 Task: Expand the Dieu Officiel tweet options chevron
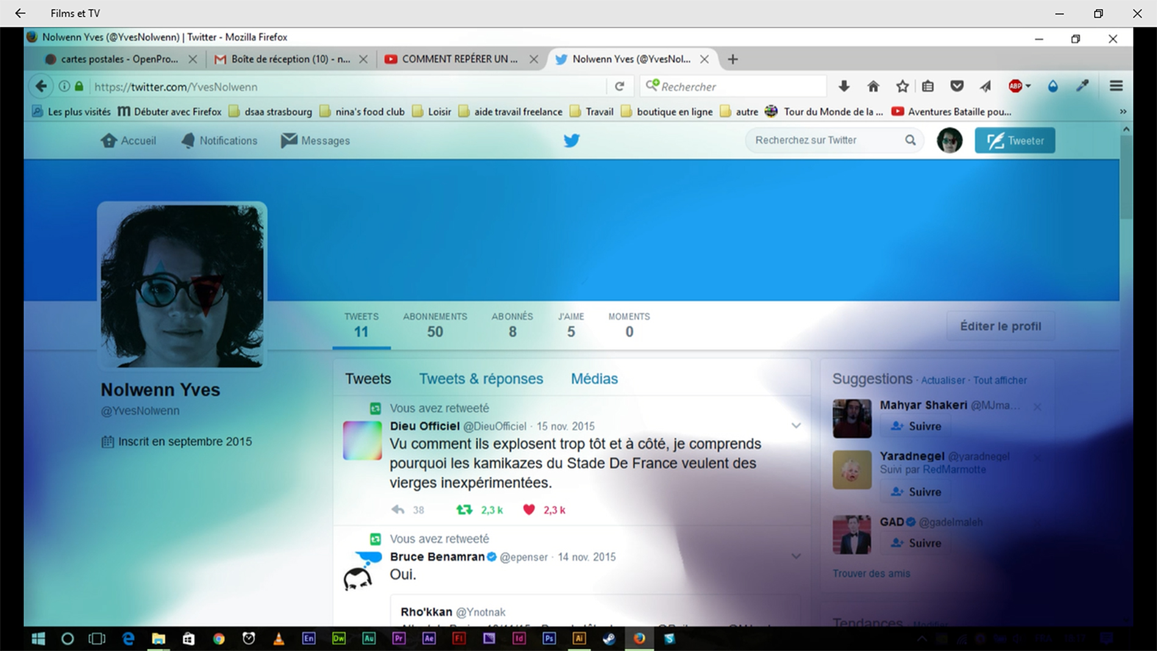coord(796,426)
